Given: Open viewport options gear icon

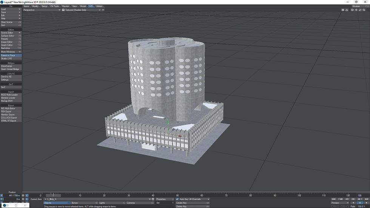Looking at the screenshot, I should pos(343,10).
